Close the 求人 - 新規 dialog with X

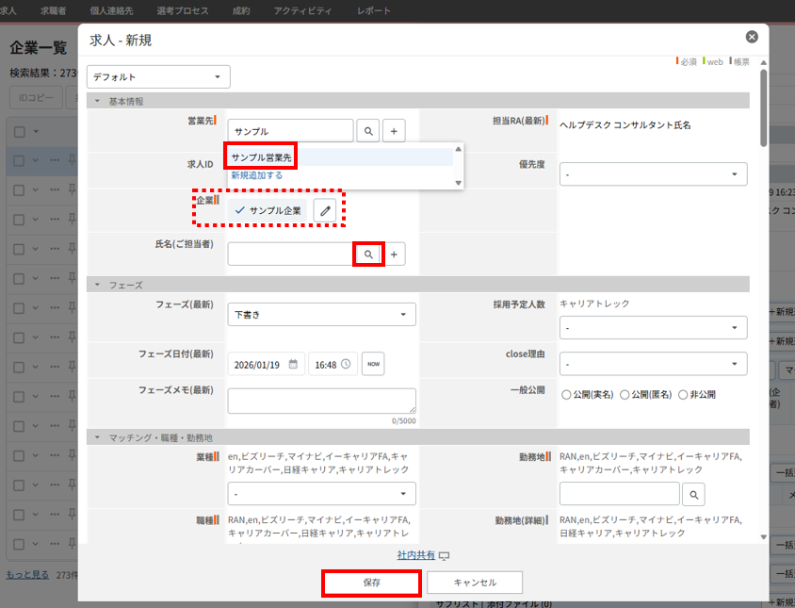pos(751,37)
